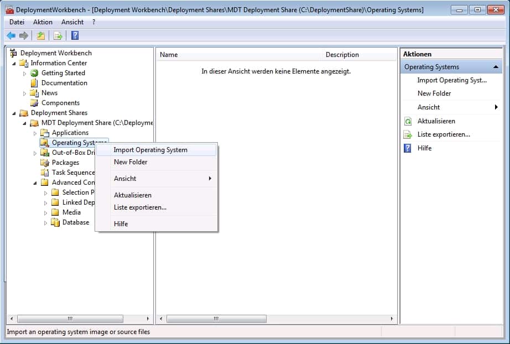Click the Export list toolbar icon
Screen dimensions: 510x344
click(58, 35)
